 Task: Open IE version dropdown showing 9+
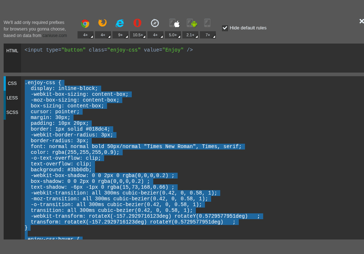click(120, 35)
